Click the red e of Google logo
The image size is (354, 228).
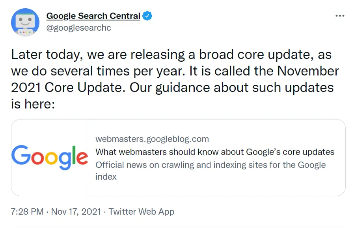click(x=81, y=157)
